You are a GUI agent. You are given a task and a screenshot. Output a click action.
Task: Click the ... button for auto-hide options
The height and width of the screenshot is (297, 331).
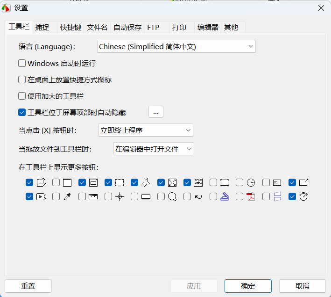coord(156,112)
